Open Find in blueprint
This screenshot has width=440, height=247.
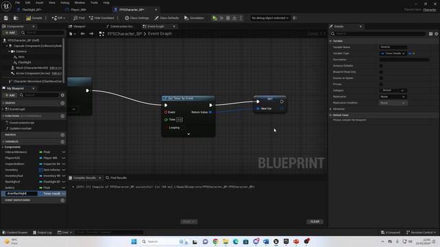click(79, 18)
